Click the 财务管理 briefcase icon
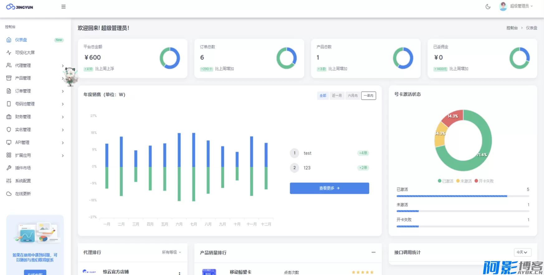 click(9, 117)
